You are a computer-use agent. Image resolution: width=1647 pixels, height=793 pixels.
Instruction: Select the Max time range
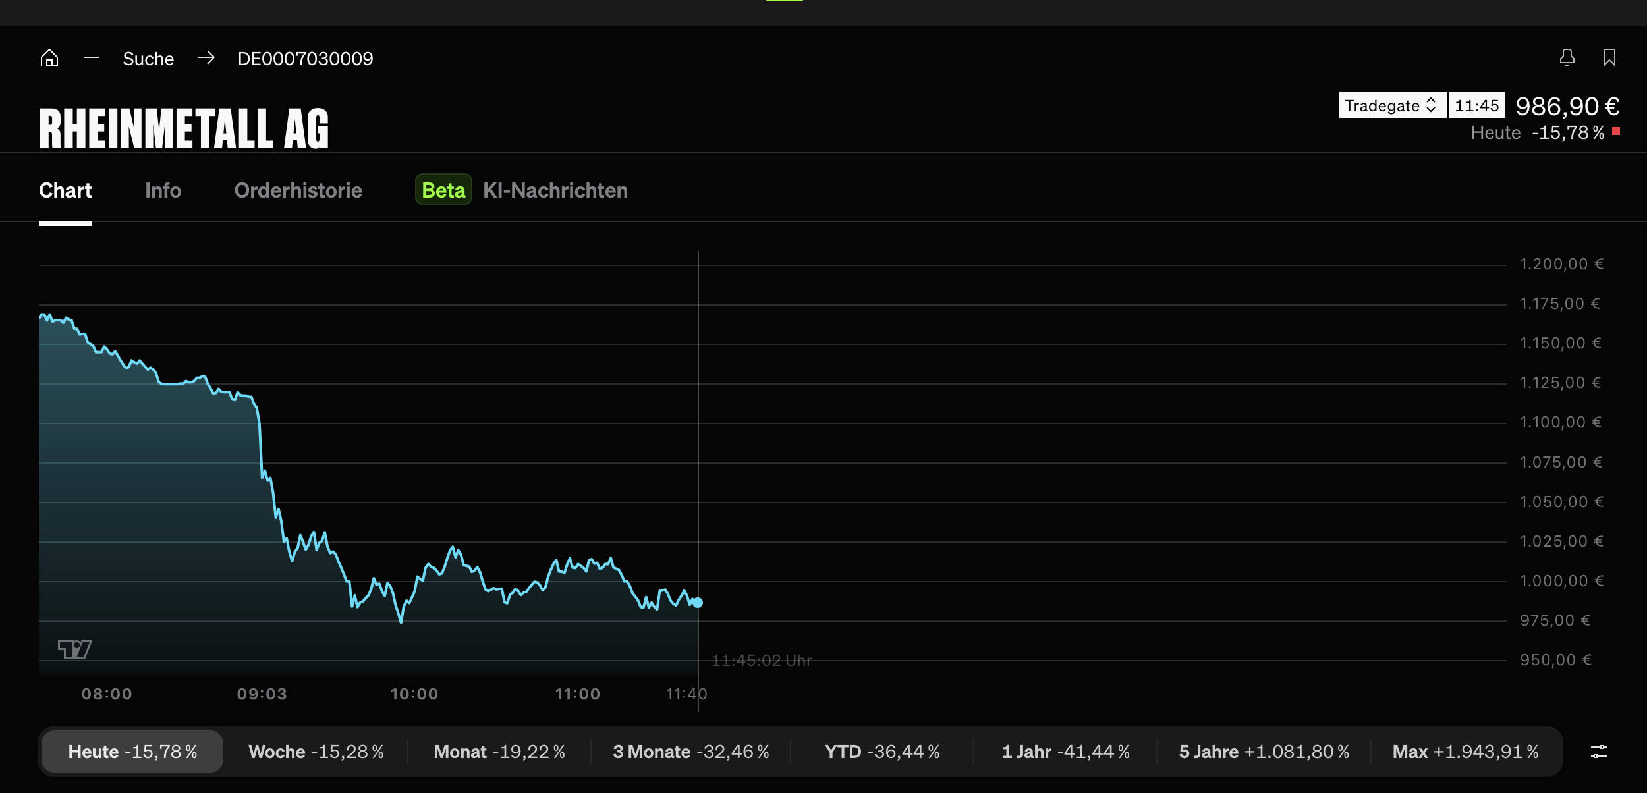(x=1466, y=752)
